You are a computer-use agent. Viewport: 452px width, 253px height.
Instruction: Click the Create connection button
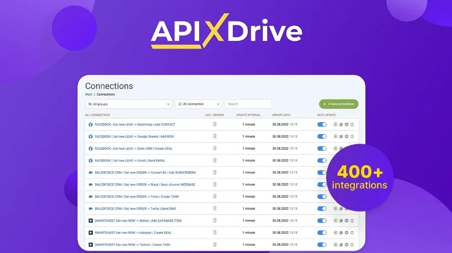(x=339, y=104)
